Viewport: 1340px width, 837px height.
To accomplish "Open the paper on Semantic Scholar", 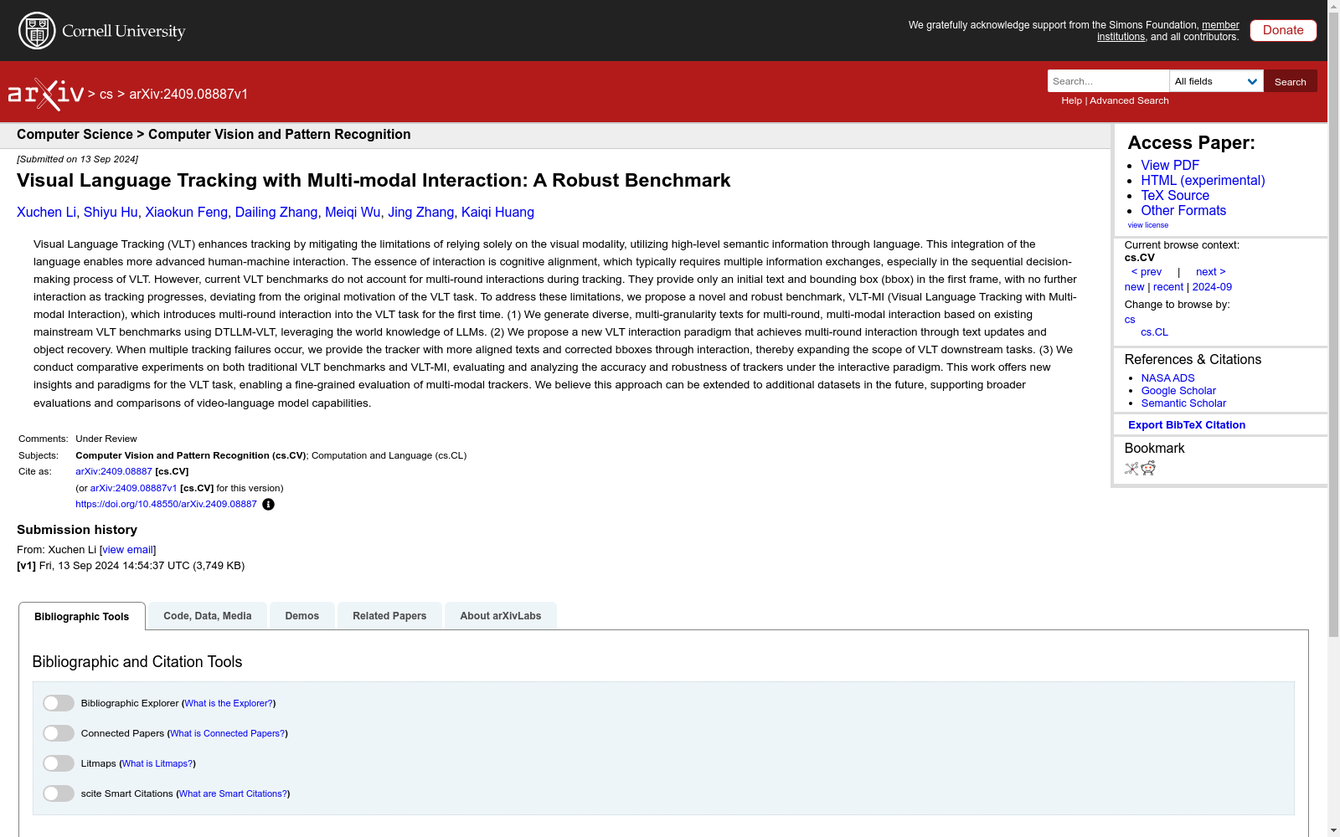I will point(1183,403).
